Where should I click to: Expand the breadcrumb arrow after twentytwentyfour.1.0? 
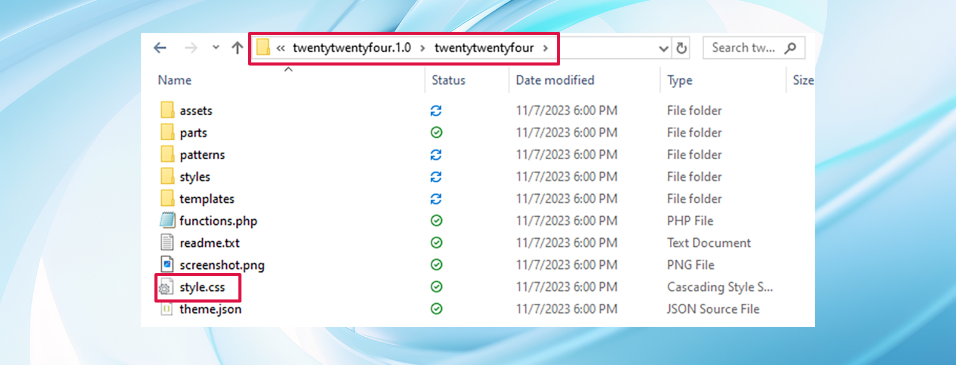[x=424, y=48]
